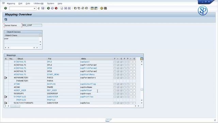
Task: Click the Exit icon beside Back
Action: [52, 8]
